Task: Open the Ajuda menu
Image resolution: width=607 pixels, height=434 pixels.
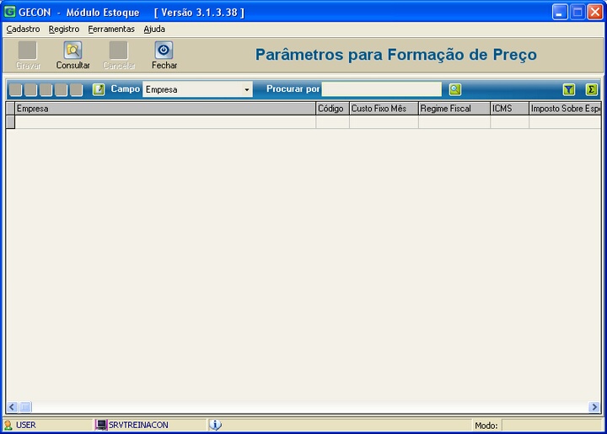Action: coord(154,29)
